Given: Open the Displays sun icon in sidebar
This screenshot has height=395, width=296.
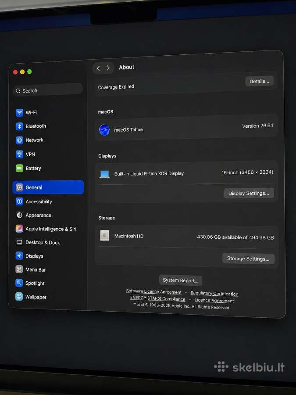Looking at the screenshot, I should 19,256.
